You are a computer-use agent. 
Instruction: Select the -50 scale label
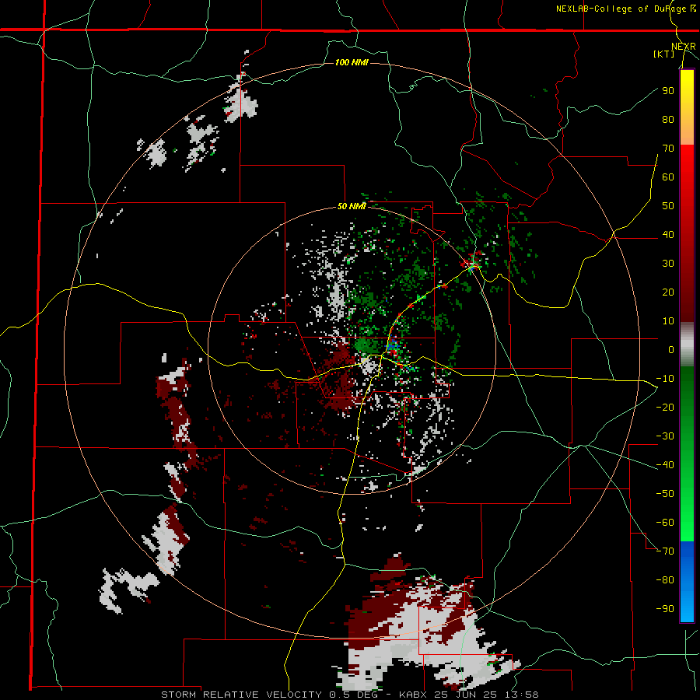pyautogui.click(x=665, y=494)
